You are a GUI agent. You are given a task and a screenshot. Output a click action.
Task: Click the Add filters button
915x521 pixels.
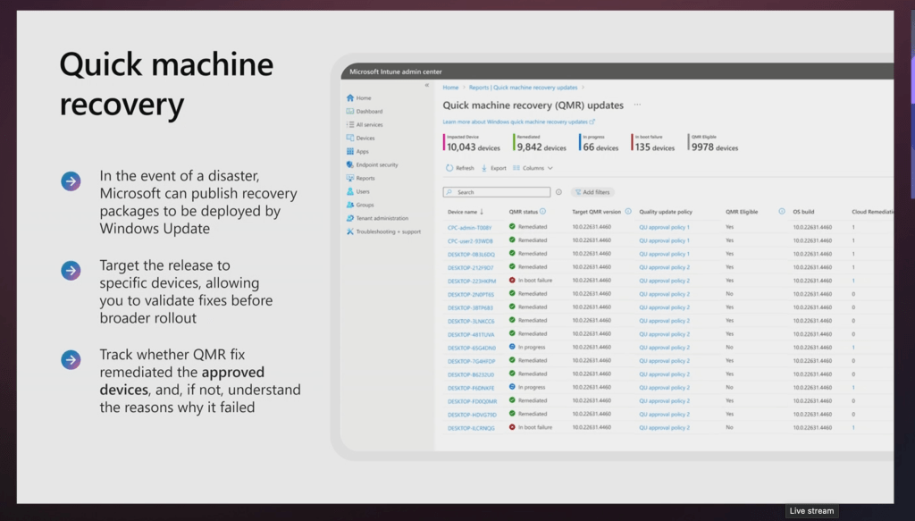(x=592, y=192)
